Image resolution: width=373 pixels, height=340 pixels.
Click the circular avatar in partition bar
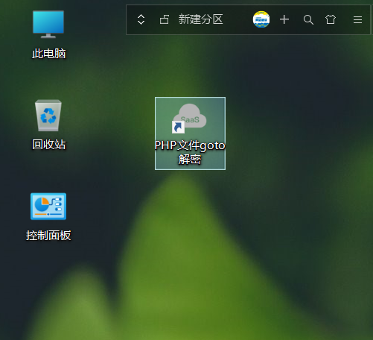(x=261, y=19)
